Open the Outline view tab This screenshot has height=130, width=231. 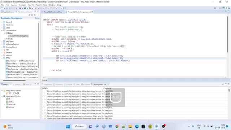point(68,84)
